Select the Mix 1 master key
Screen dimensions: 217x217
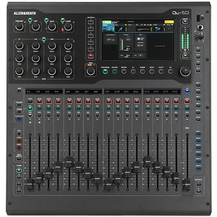[198, 86]
